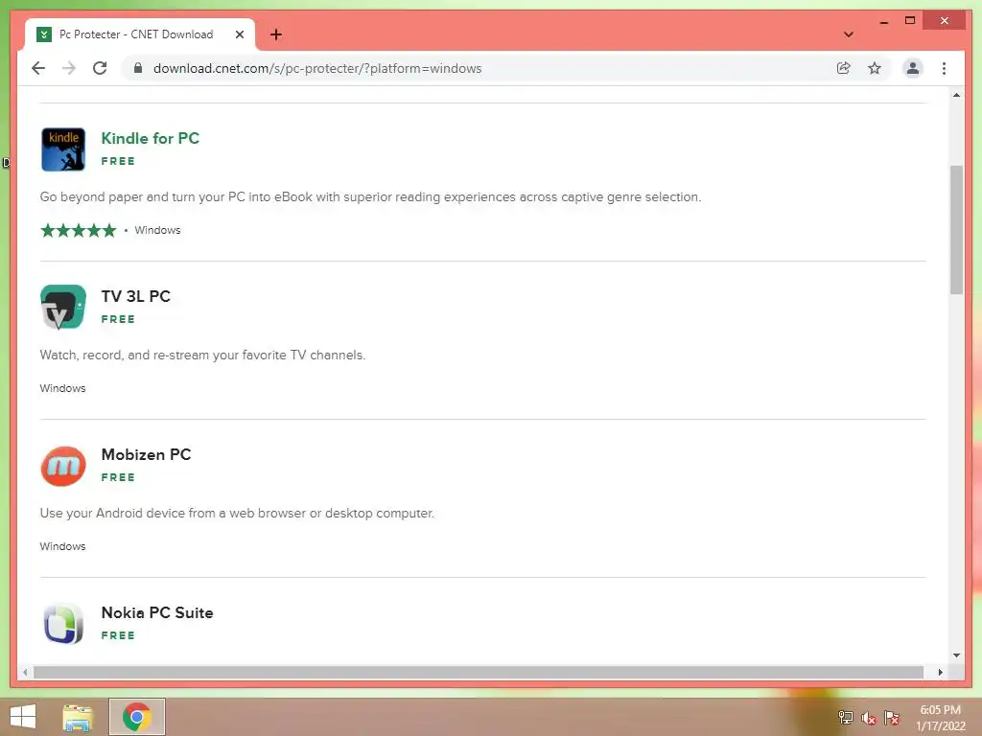Image resolution: width=982 pixels, height=736 pixels.
Task: Click Windows label under Mobizen PC
Action: 62,546
